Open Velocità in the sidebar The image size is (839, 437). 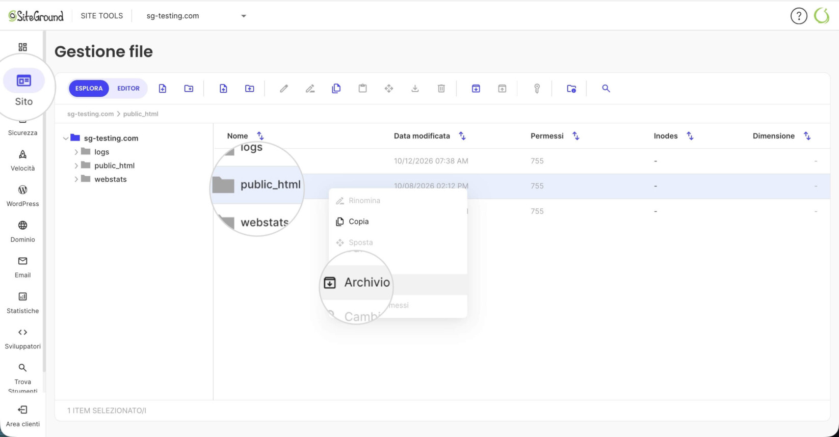point(22,160)
